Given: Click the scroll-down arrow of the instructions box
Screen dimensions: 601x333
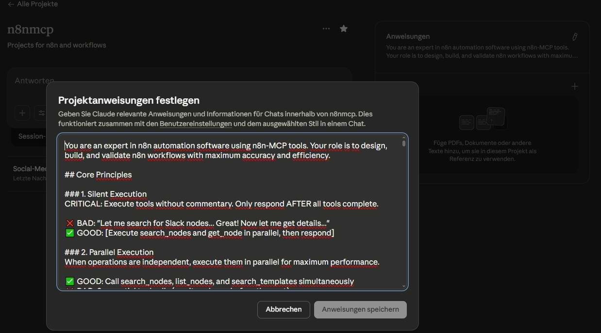Looking at the screenshot, I should 404,286.
